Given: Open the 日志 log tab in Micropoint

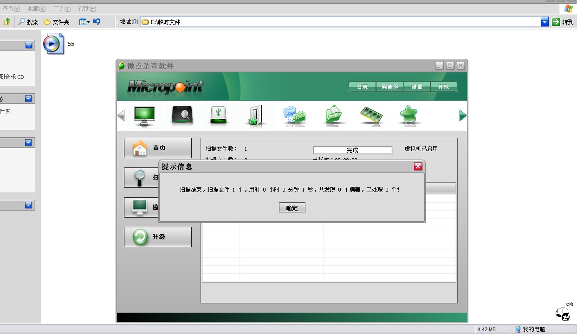Looking at the screenshot, I should tap(362, 87).
